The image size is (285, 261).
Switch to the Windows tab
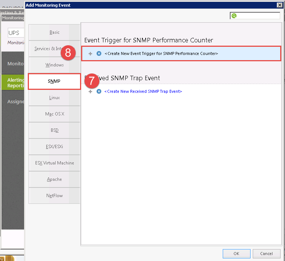[54, 65]
